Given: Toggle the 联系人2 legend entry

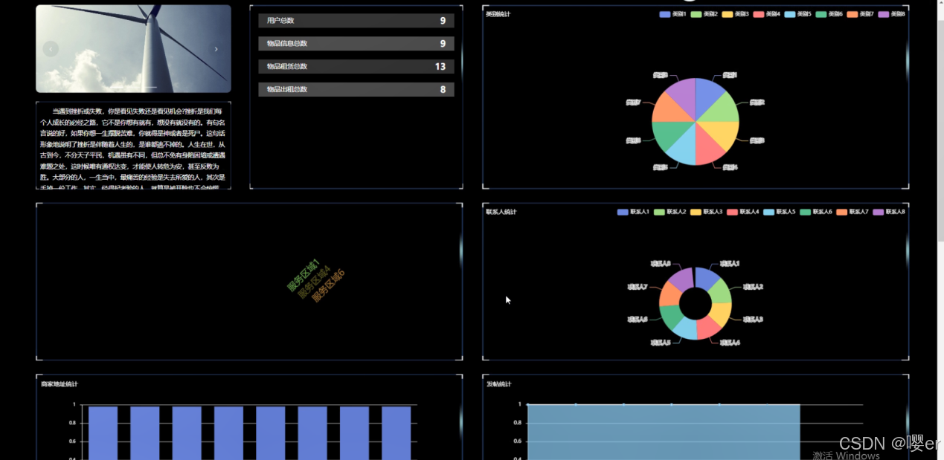Looking at the screenshot, I should click(670, 212).
